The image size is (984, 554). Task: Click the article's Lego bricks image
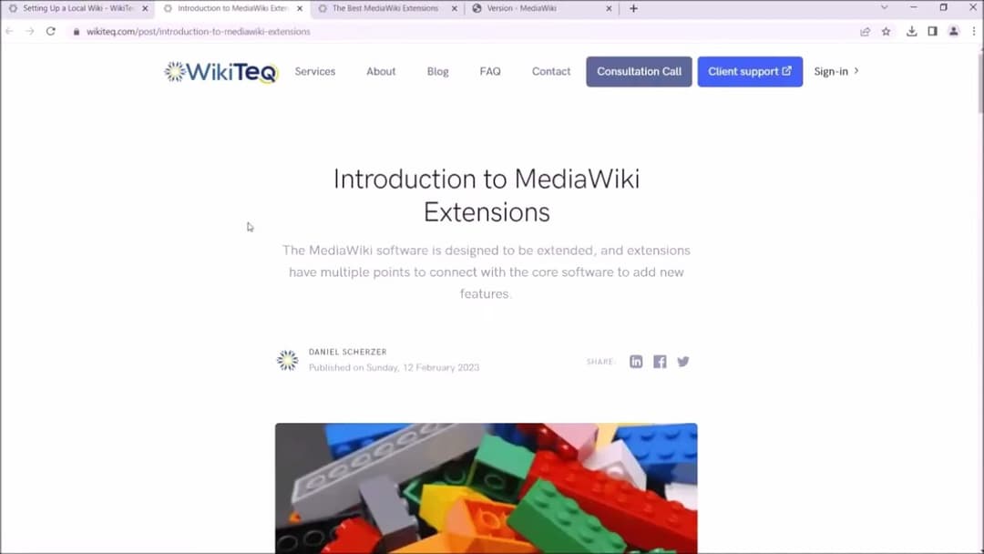[486, 487]
